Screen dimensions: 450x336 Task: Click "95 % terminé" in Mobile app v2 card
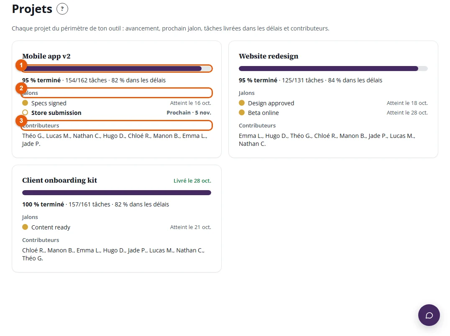coord(41,80)
